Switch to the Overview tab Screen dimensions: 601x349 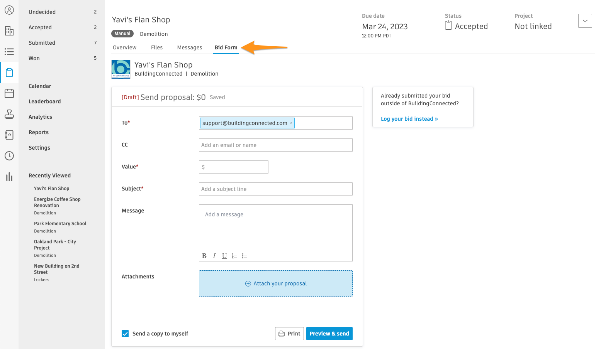[124, 47]
